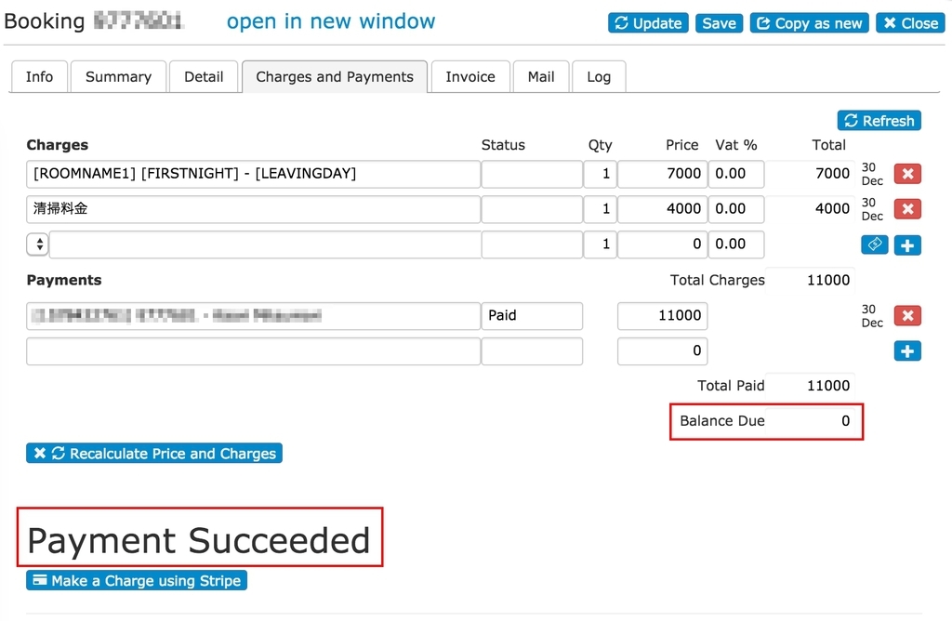Click the new charge price field showing 0
This screenshot has width=952, height=621.
tap(662, 244)
